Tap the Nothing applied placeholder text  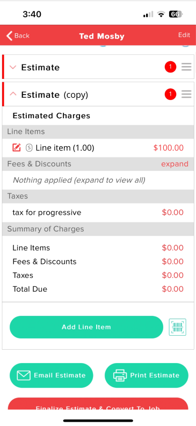(79, 180)
